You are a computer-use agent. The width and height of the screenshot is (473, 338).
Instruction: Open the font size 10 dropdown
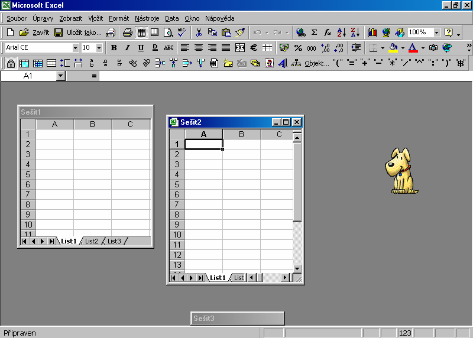[x=99, y=48]
